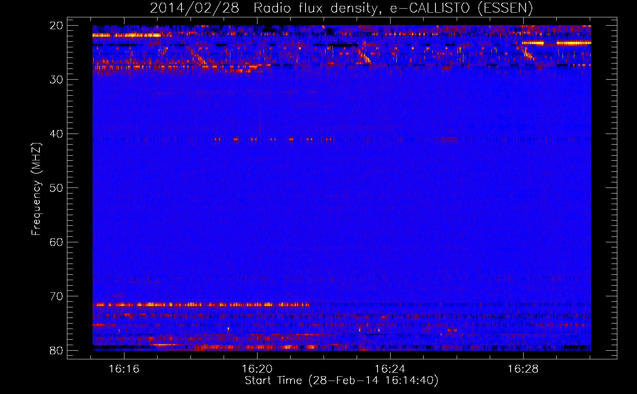Click the 50 MHz frequency tick label
This screenshot has height=394, width=637.
[x=57, y=188]
